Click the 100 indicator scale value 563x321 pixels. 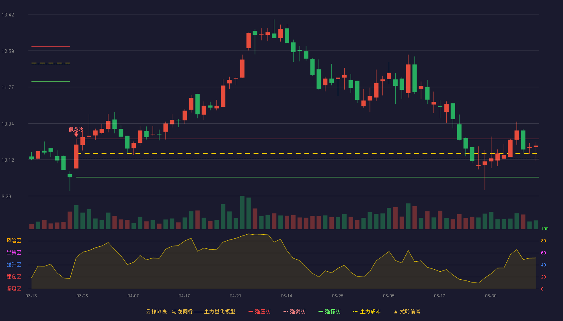pyautogui.click(x=545, y=229)
